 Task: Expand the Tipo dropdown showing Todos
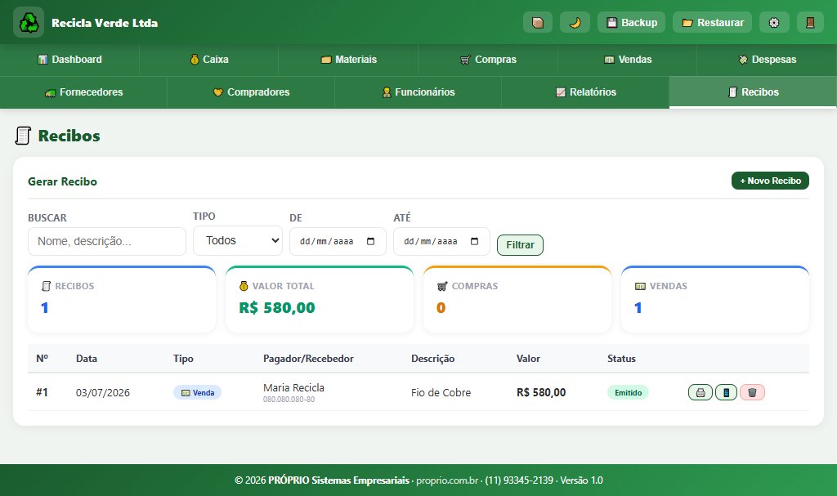pyautogui.click(x=238, y=241)
